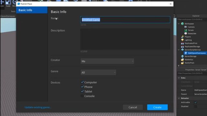Click the Workspace globe icon in Explorer
This screenshot has width=207, height=116.
pyautogui.click(x=182, y=24)
